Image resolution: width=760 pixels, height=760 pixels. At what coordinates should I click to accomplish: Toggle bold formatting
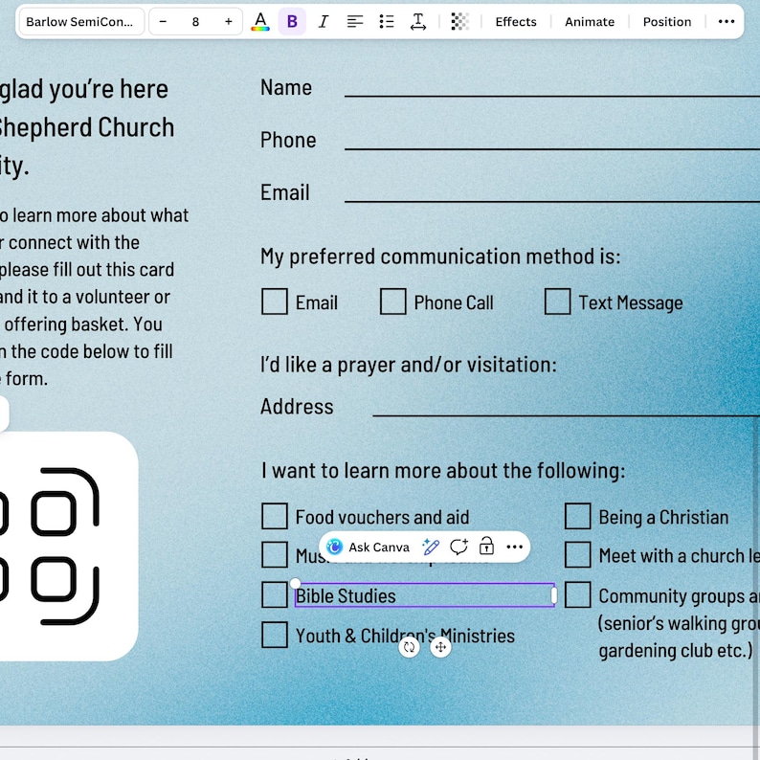point(292,22)
